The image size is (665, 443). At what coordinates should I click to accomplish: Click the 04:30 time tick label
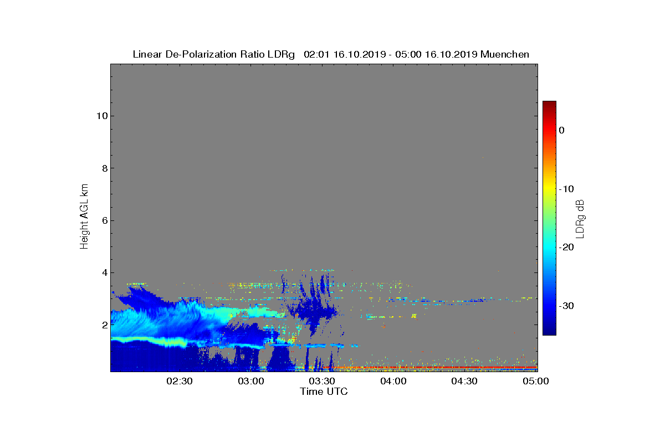pyautogui.click(x=464, y=382)
